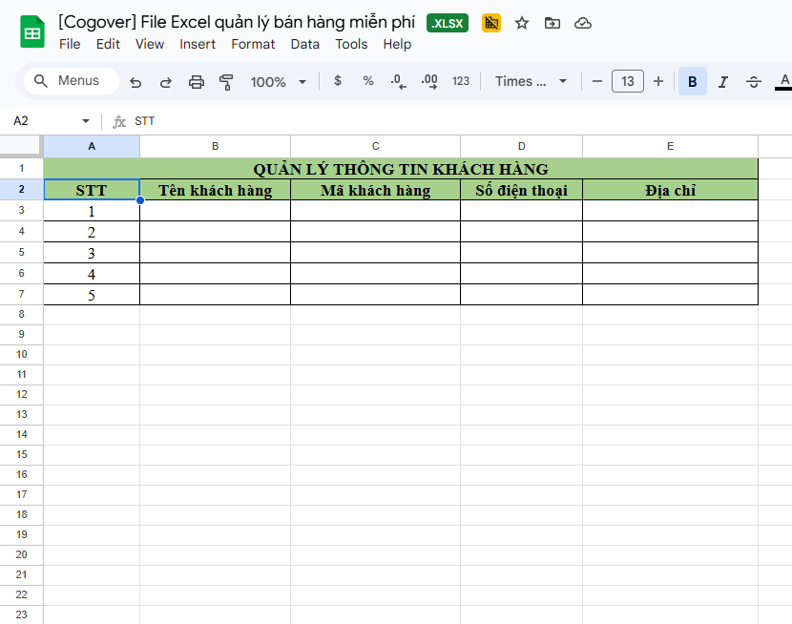
Task: Click the redo arrow icon
Action: pyautogui.click(x=166, y=82)
